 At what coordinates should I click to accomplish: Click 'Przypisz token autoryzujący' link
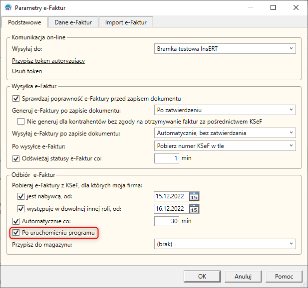[x=48, y=61]
